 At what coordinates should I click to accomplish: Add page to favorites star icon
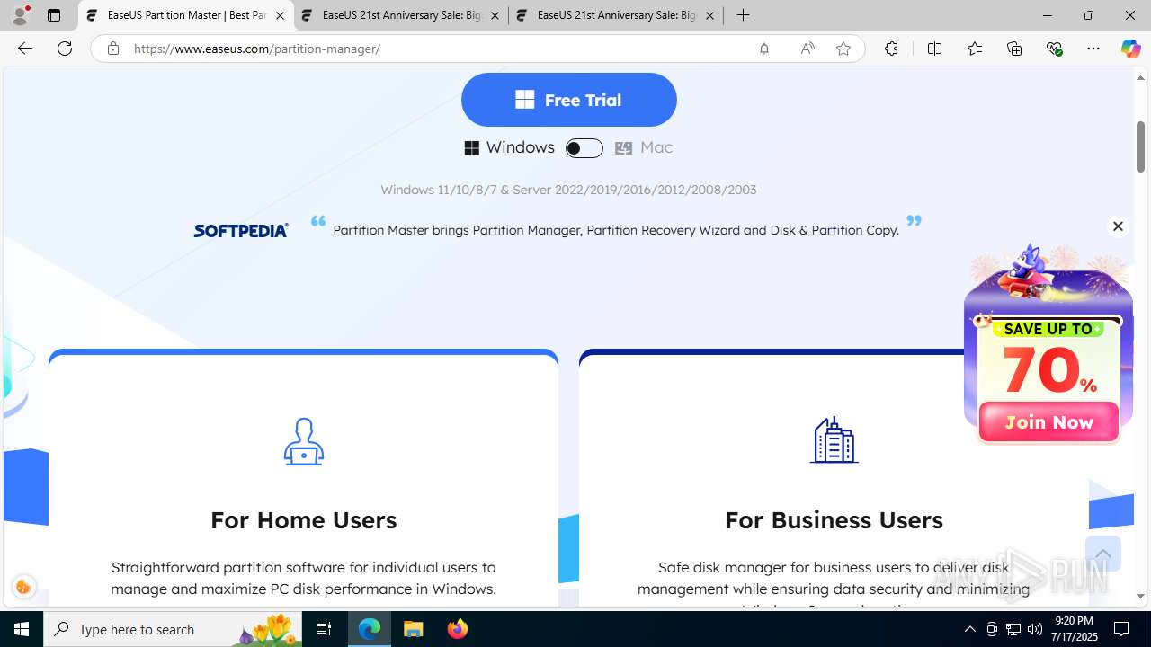point(843,49)
